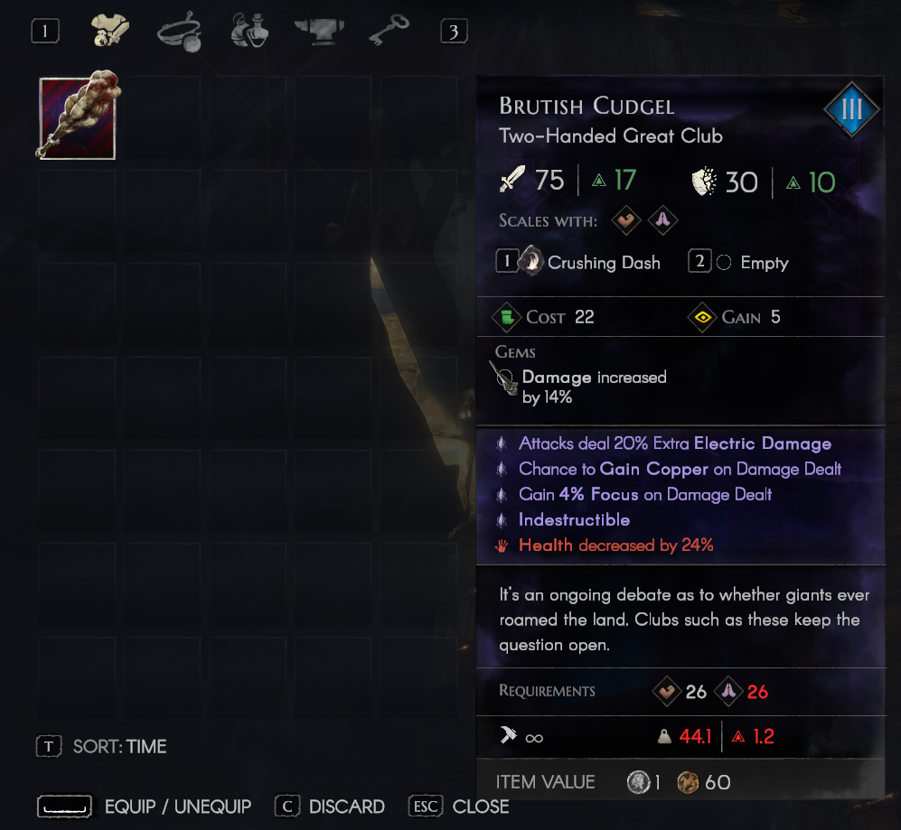Click the tier III blue diamond badge
Image resolution: width=901 pixels, height=830 pixels.
pos(851,109)
